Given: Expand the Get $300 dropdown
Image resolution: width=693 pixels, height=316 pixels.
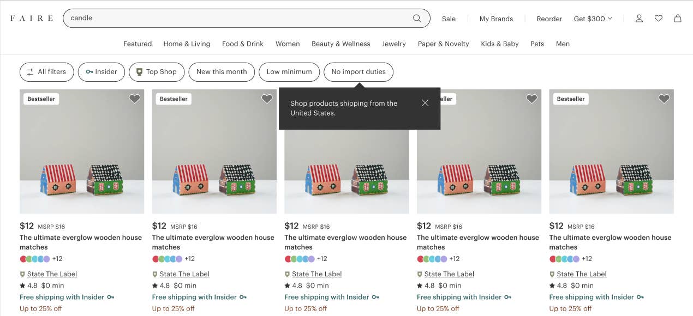Looking at the screenshot, I should tap(593, 19).
